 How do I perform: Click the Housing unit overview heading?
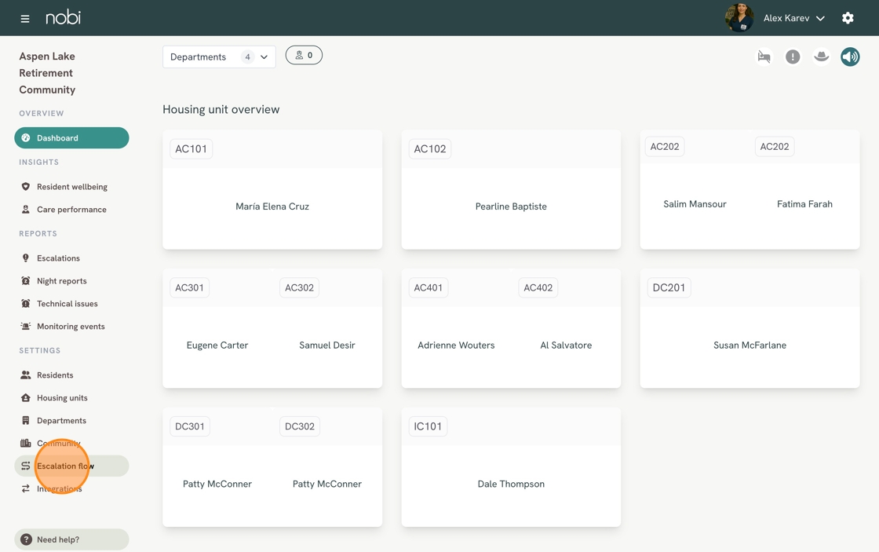pyautogui.click(x=221, y=109)
